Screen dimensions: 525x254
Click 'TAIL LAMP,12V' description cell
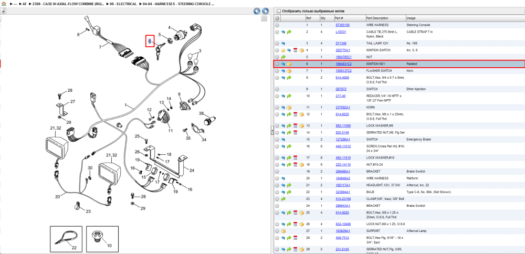click(377, 44)
